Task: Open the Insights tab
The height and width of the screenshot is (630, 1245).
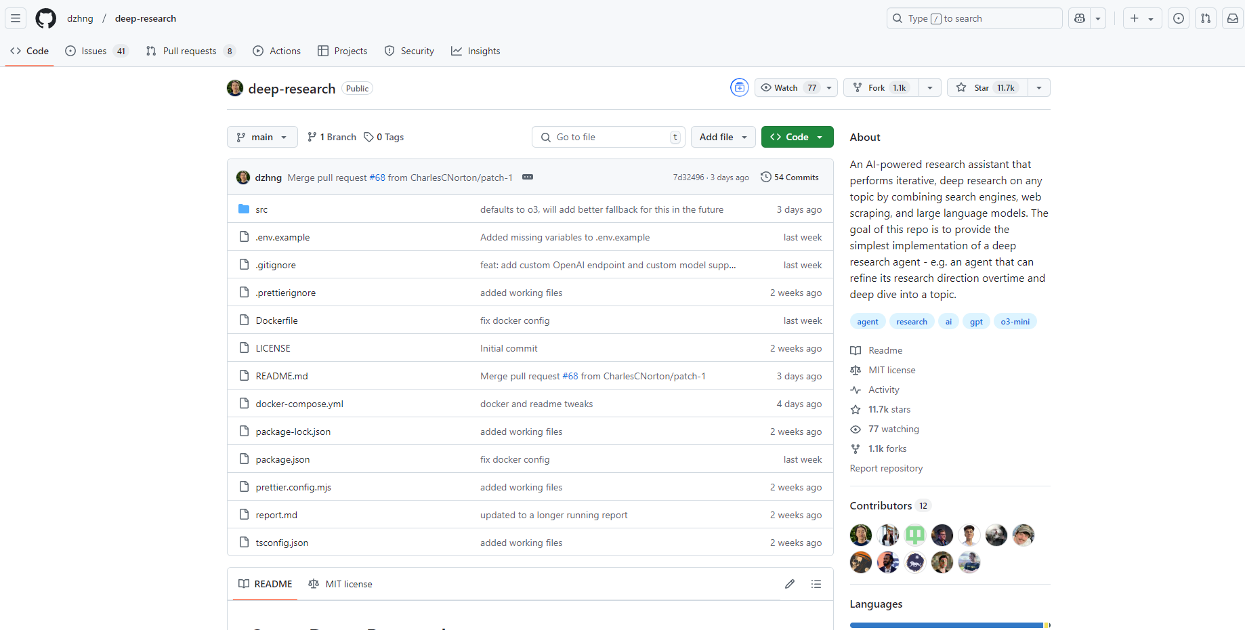Action: (476, 51)
